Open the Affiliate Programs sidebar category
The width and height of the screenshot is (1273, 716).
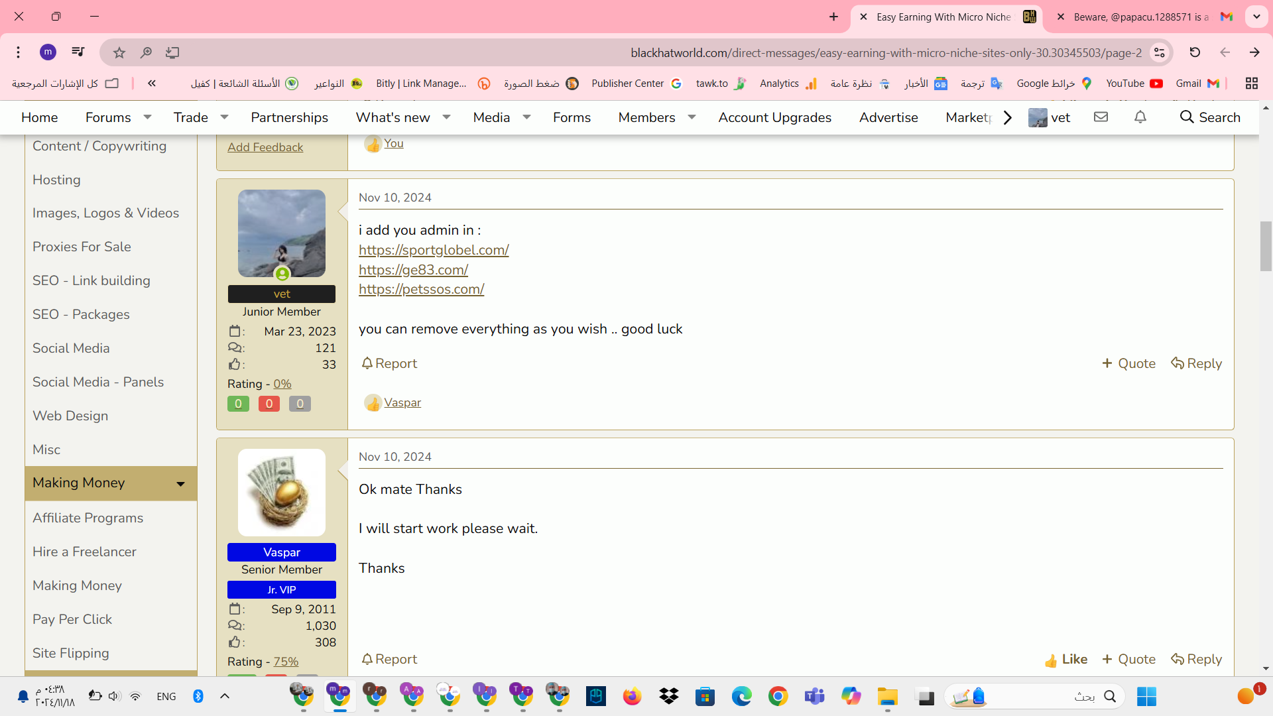tap(88, 518)
